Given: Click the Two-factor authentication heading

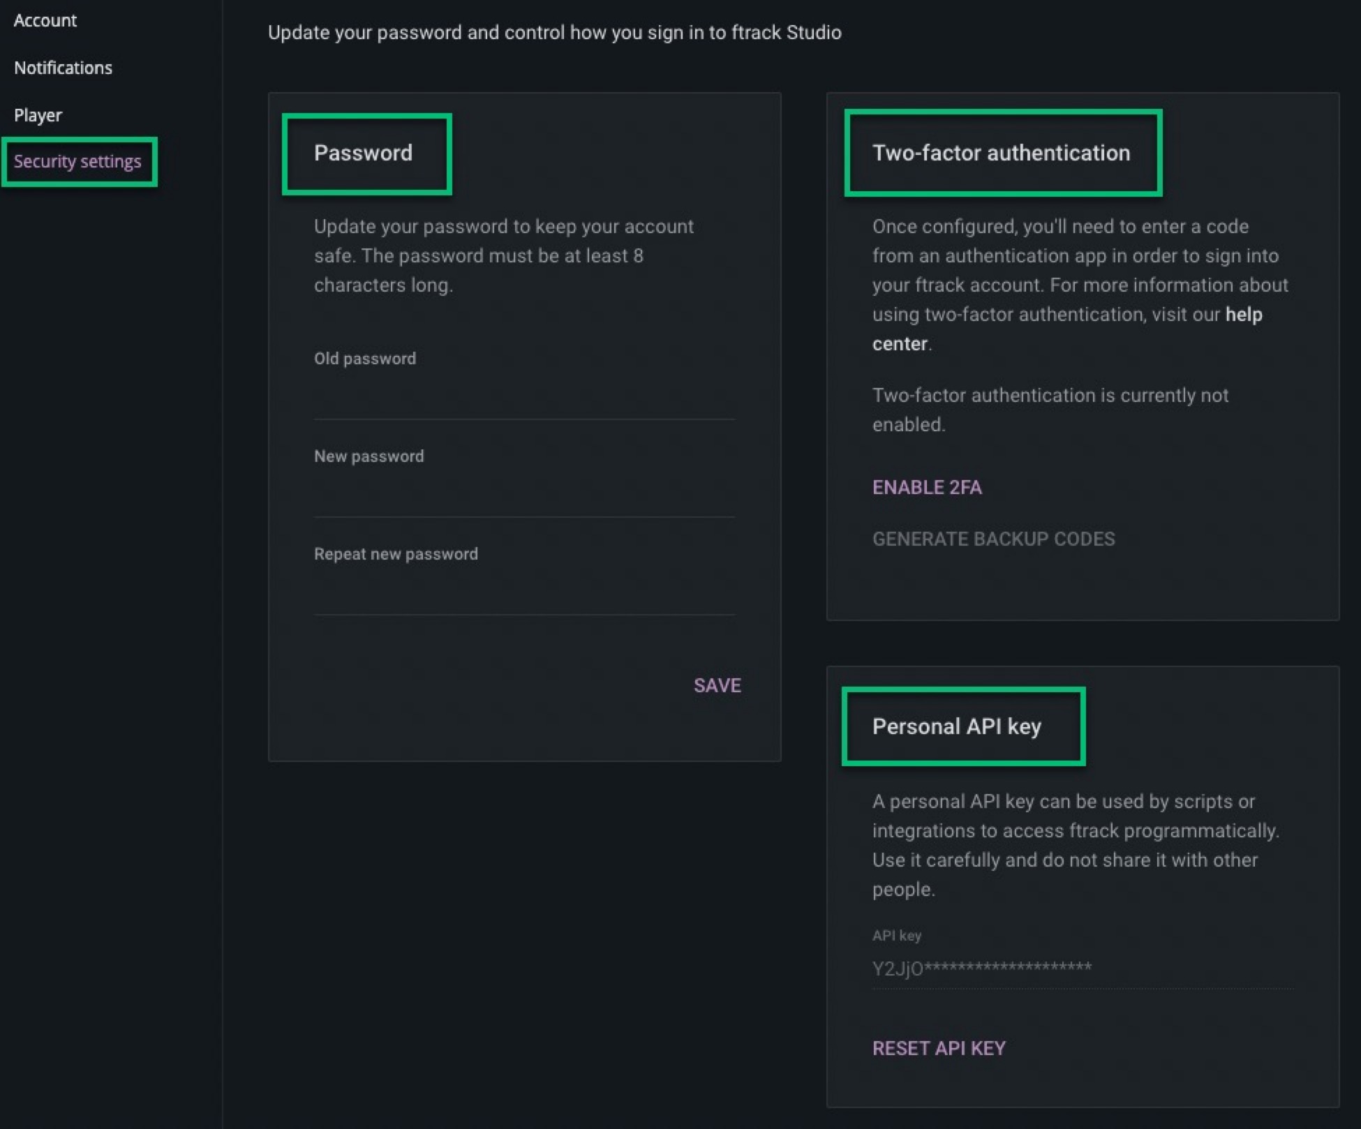Looking at the screenshot, I should click(x=1001, y=153).
